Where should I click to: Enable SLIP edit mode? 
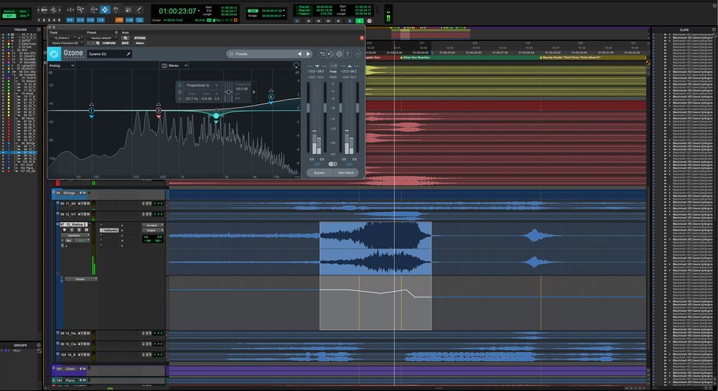tap(9, 16)
